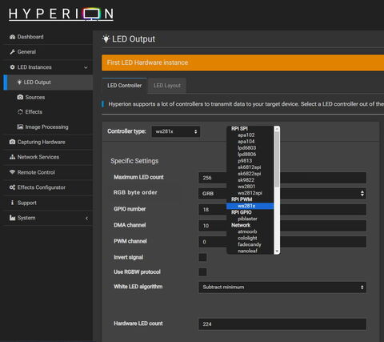Click the Remote Control wifi icon
Viewport: 384px width, 342px height.
(12, 172)
